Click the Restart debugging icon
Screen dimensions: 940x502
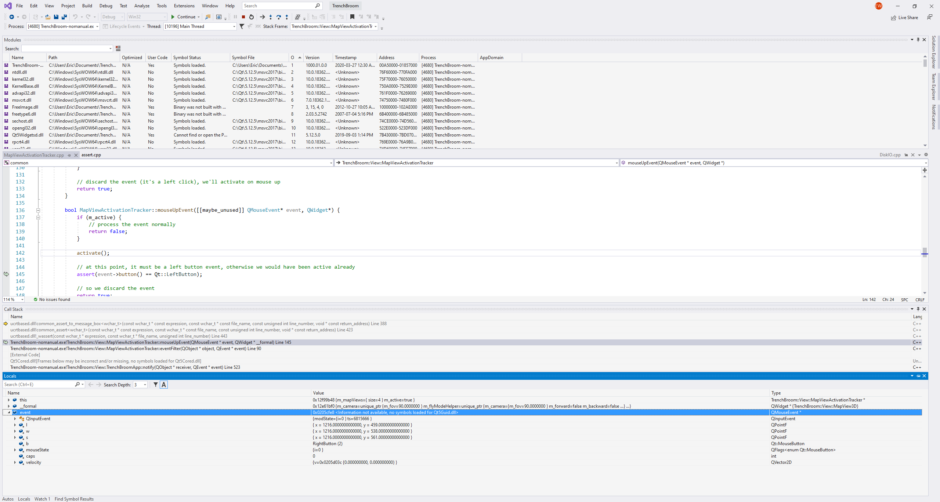point(252,17)
